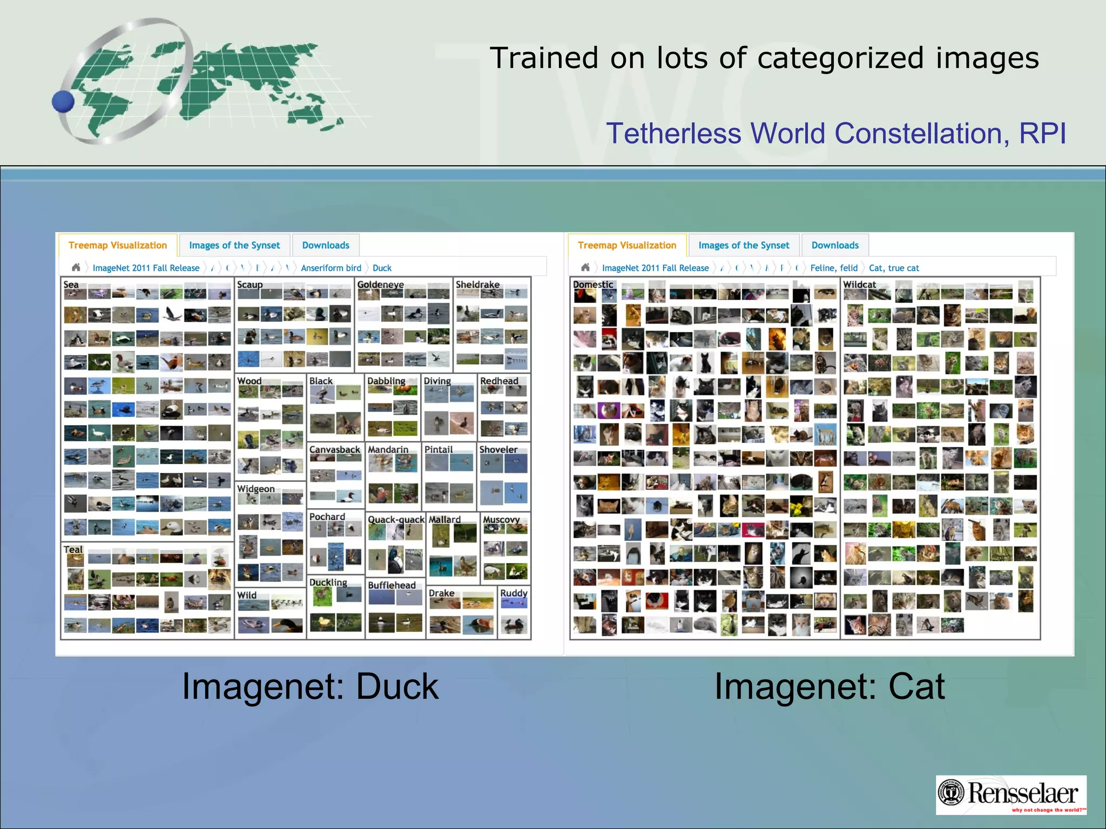Open the left Downloads tab

(326, 245)
